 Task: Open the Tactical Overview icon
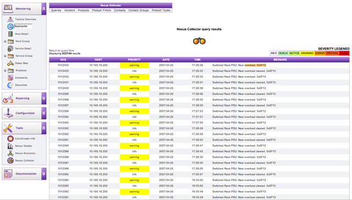coord(10,19)
